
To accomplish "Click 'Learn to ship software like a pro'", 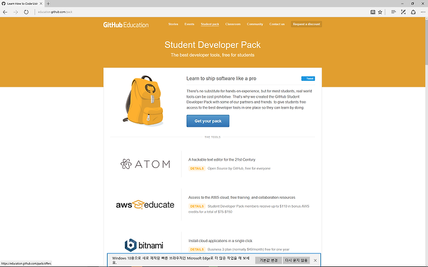I will [x=221, y=78].
